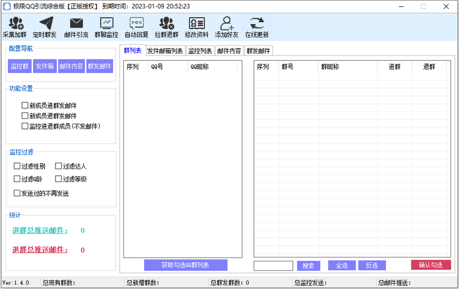Click the 反选 button
Viewport: 459px width, 289px height.
point(372,266)
